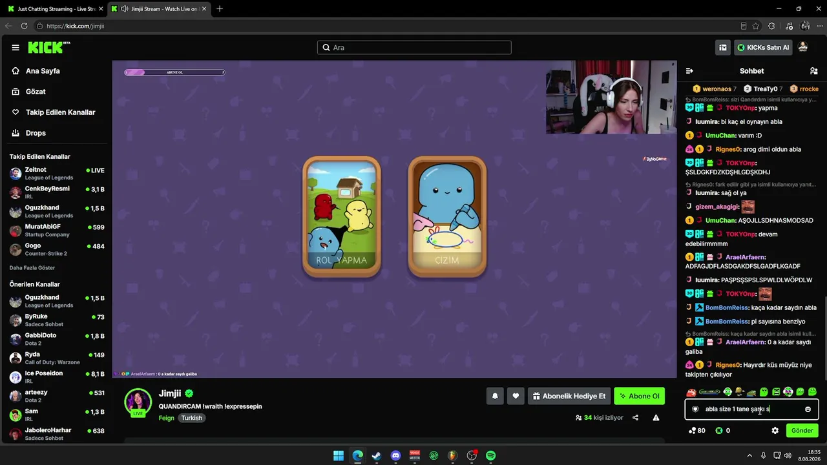This screenshot has width=827, height=465.
Task: Open arteezy recommended channel
Action: point(57,396)
